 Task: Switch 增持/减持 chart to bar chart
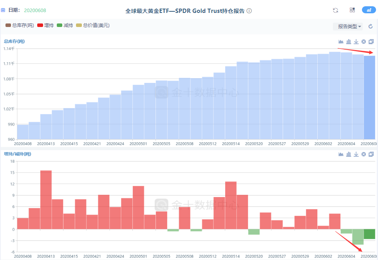[349, 154]
